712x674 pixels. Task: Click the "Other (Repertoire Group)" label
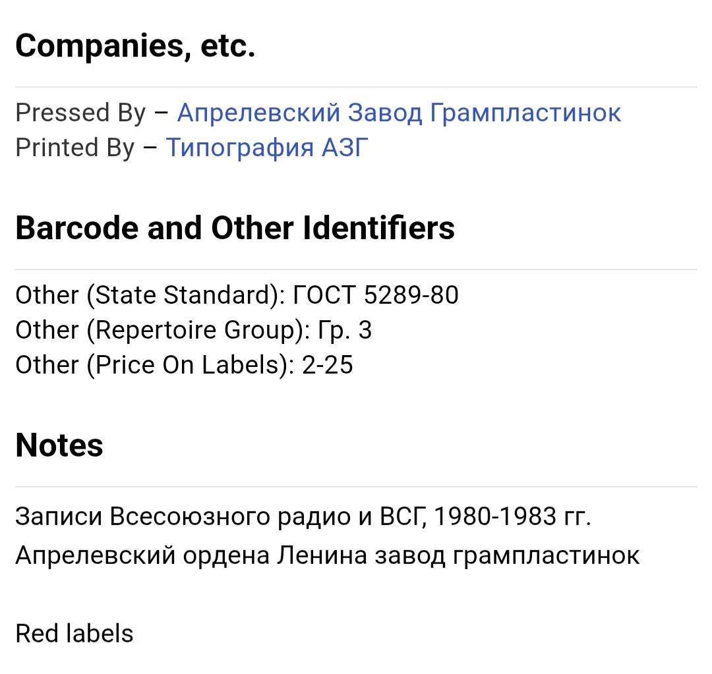[x=162, y=330]
